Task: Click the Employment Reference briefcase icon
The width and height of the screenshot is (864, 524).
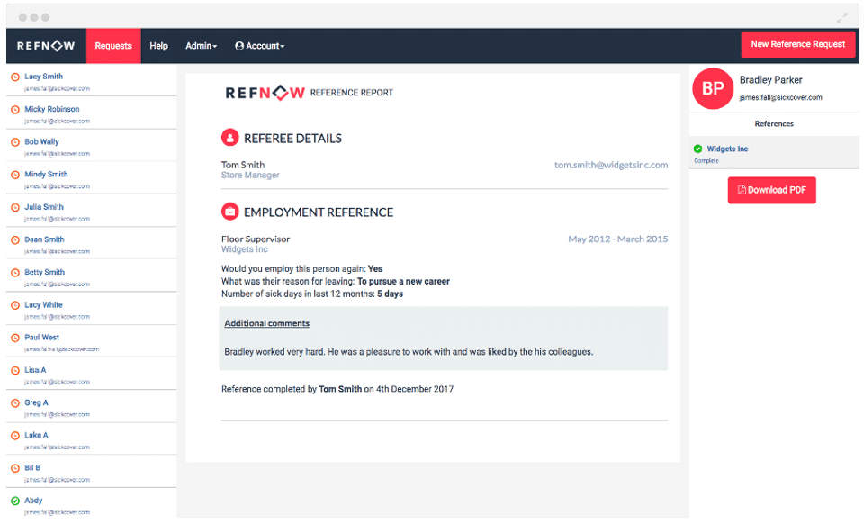Action: click(229, 212)
